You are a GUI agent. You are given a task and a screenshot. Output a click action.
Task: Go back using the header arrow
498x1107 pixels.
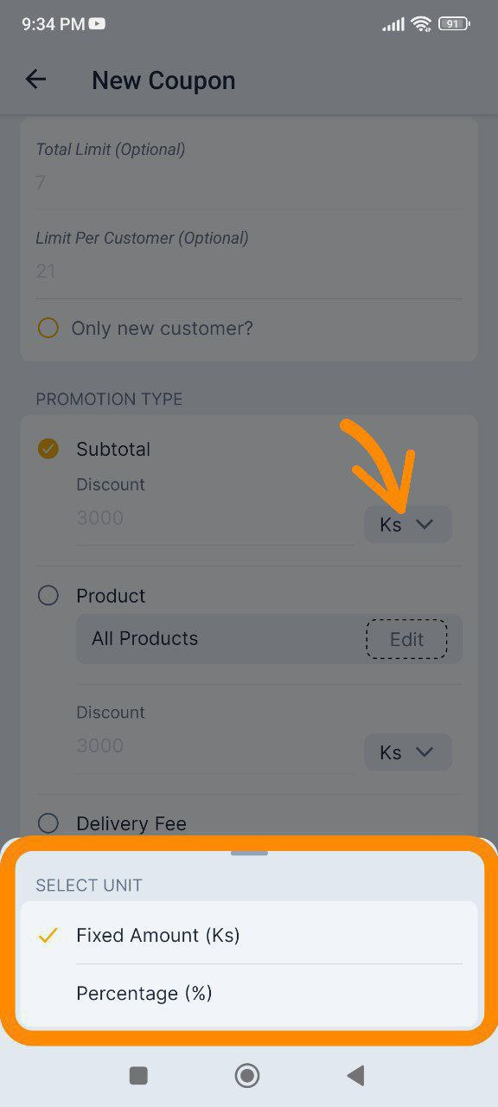[35, 80]
